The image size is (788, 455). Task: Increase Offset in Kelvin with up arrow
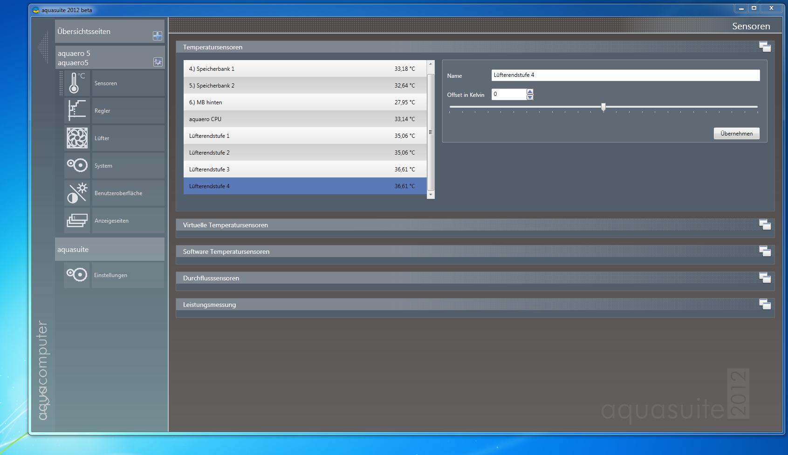(x=530, y=91)
